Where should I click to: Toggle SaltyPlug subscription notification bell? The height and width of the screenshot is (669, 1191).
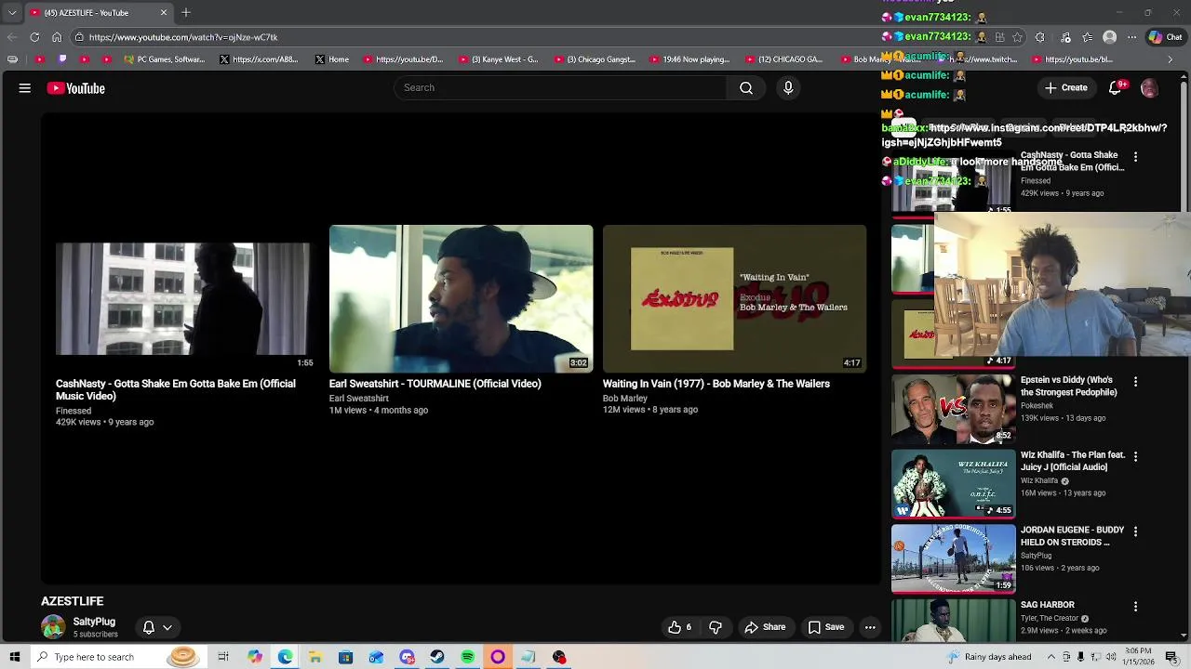tap(148, 627)
